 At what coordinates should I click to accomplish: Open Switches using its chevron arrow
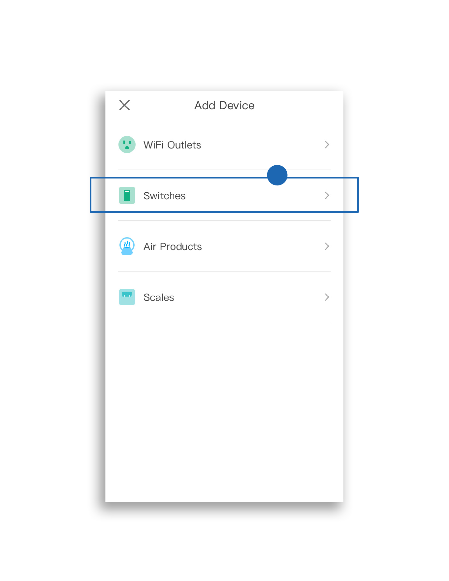[x=327, y=195]
